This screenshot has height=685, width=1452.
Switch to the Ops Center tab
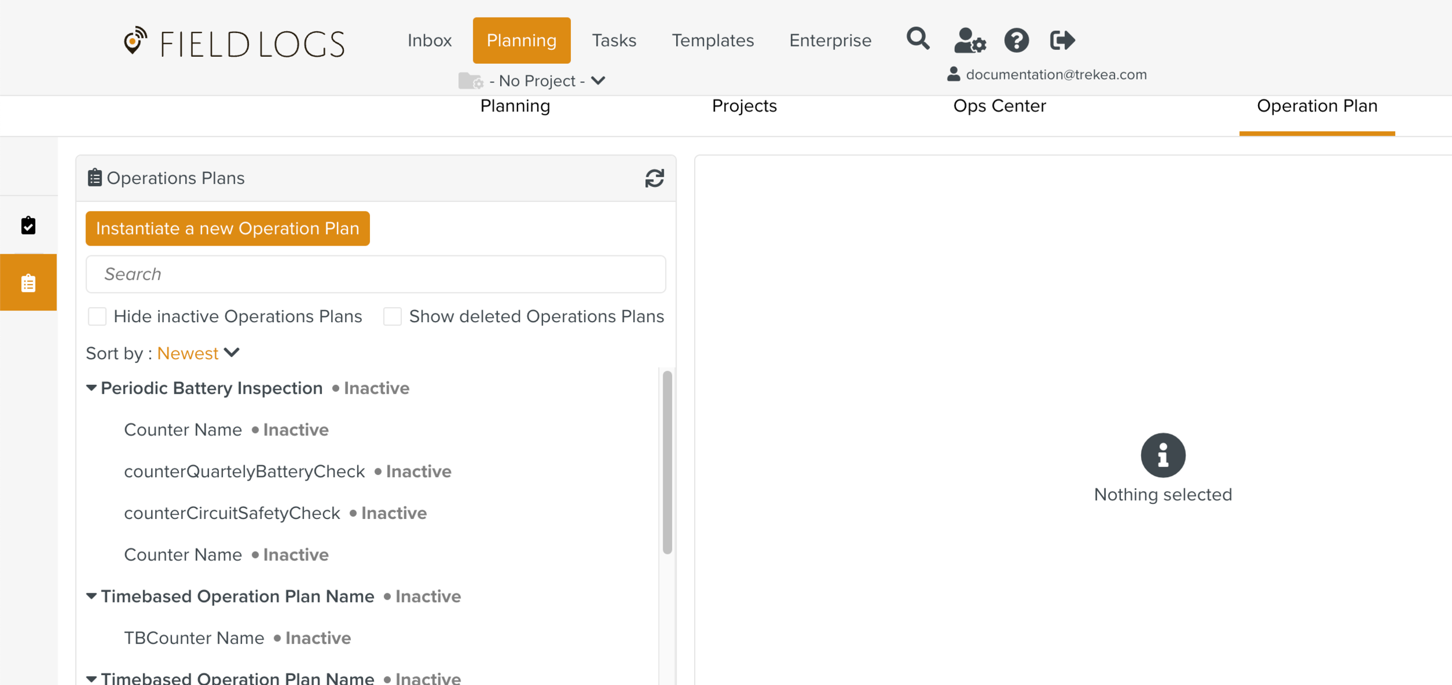tap(999, 106)
